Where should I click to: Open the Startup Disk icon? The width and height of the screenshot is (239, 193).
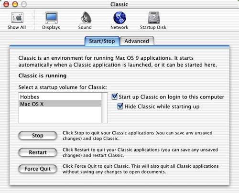point(153,18)
